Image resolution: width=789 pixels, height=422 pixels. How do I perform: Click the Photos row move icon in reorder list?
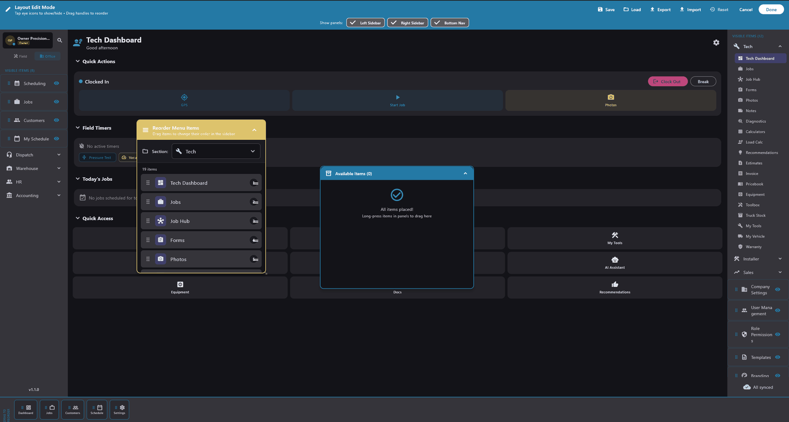click(255, 260)
